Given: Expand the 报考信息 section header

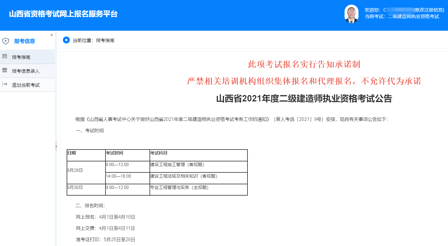Looking at the screenshot, I should [x=25, y=41].
